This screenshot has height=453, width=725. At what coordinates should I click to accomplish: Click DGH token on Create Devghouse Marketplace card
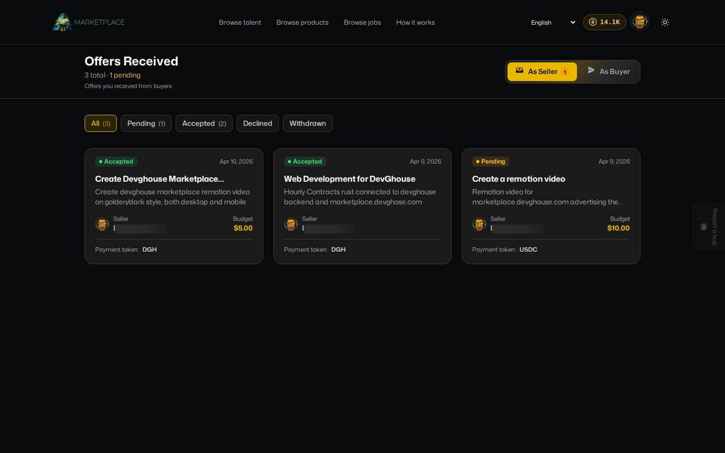[x=150, y=250]
